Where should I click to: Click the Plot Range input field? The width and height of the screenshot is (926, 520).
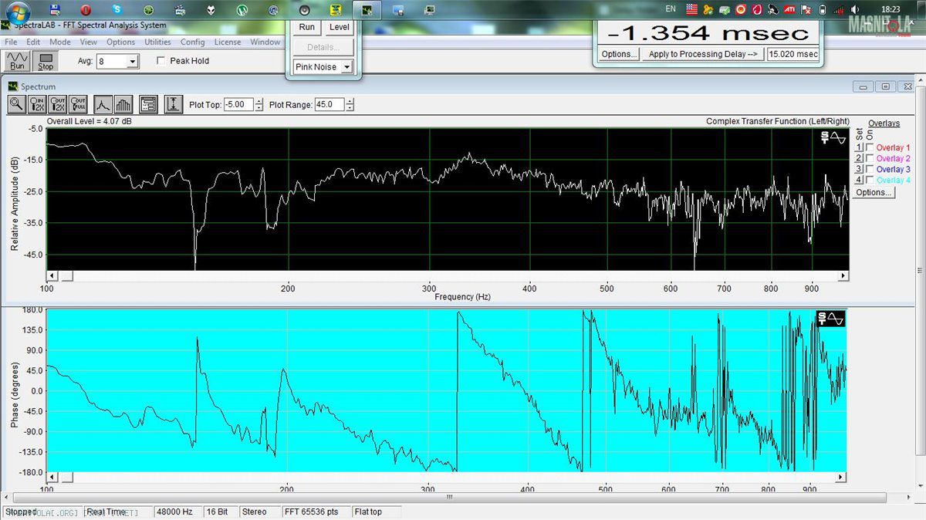tap(330, 104)
